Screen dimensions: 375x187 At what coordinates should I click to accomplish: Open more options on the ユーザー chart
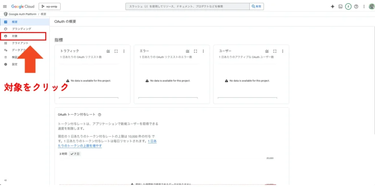283,51
